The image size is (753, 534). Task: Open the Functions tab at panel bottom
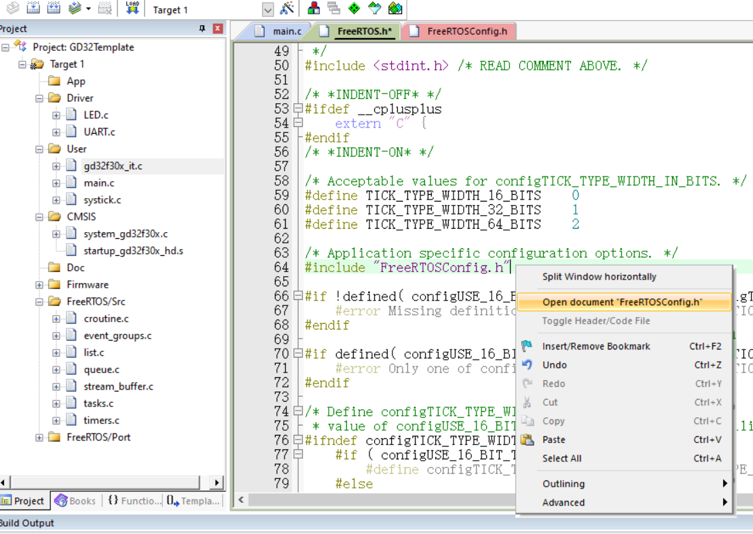tap(134, 501)
